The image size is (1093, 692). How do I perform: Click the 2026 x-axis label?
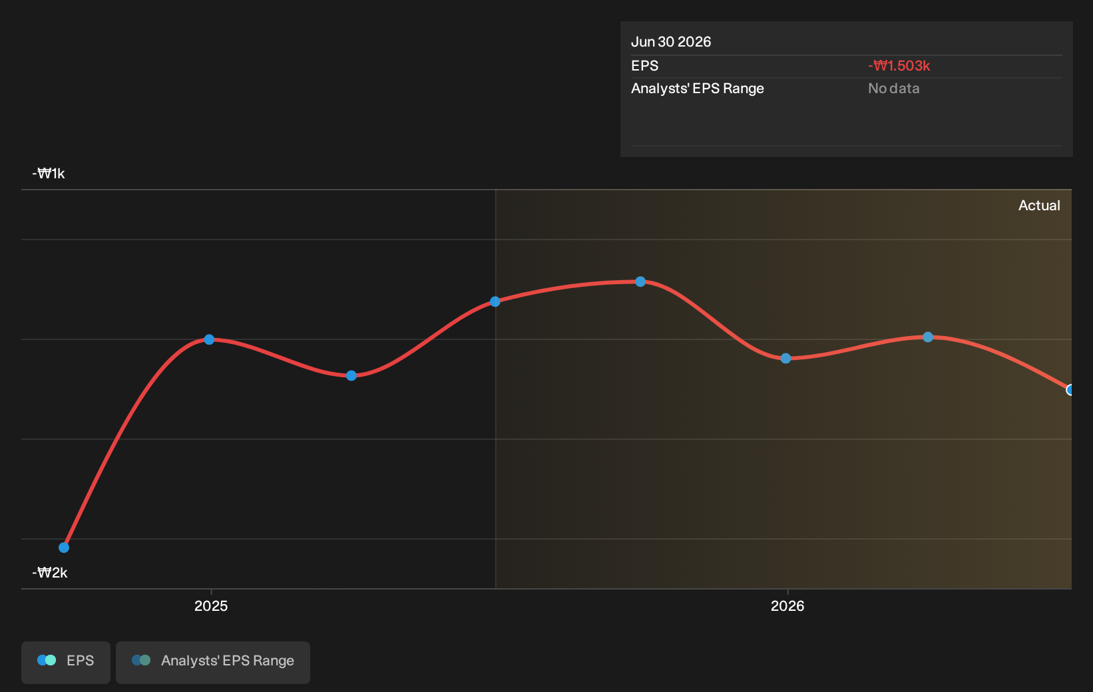(787, 605)
